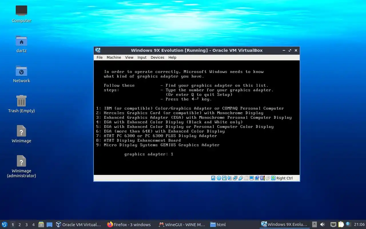
Task: Click the show desktop panel icon
Action: pyautogui.click(x=49, y=225)
